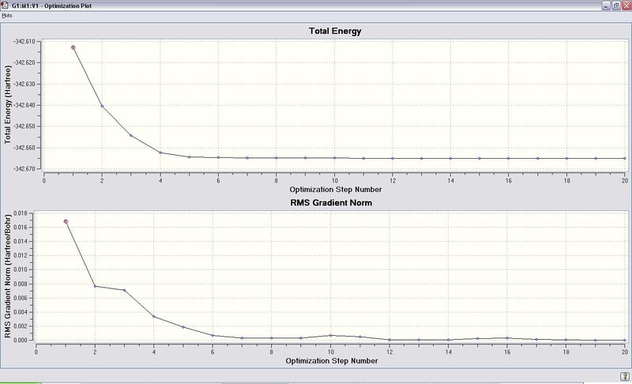The height and width of the screenshot is (384, 632).
Task: Click the 0.002 gradient axis tick value
Action: (21, 326)
